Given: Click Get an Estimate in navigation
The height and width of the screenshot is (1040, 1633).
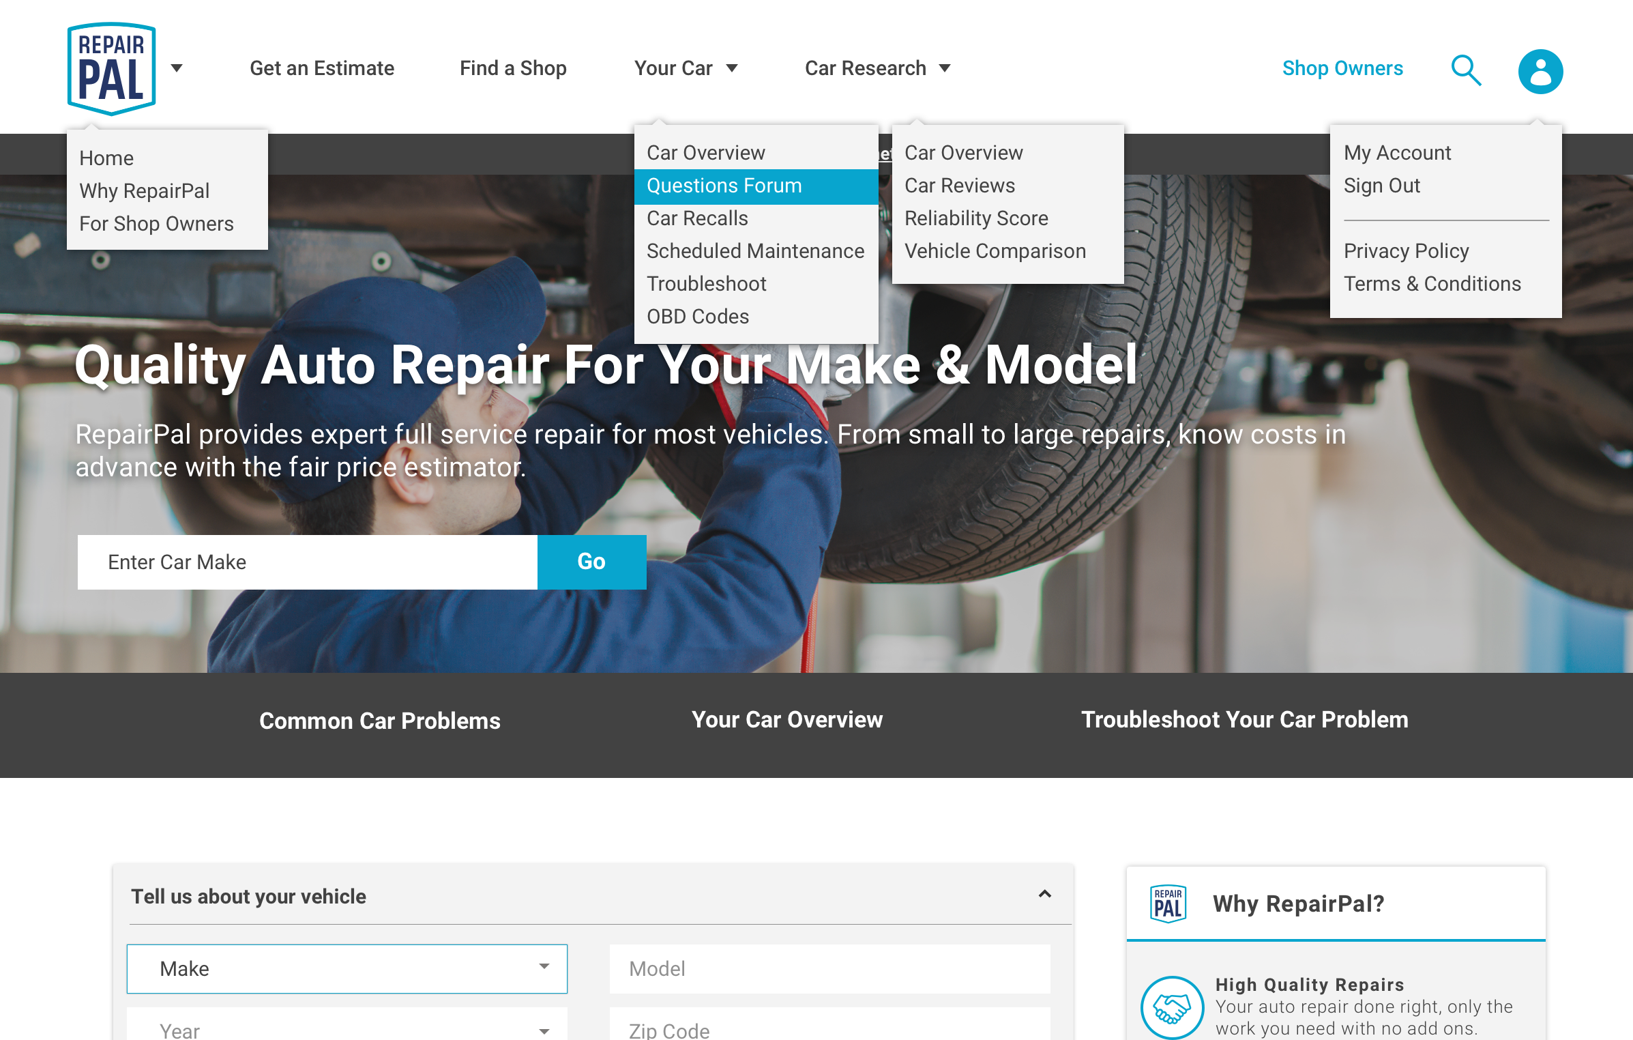Looking at the screenshot, I should pyautogui.click(x=322, y=68).
